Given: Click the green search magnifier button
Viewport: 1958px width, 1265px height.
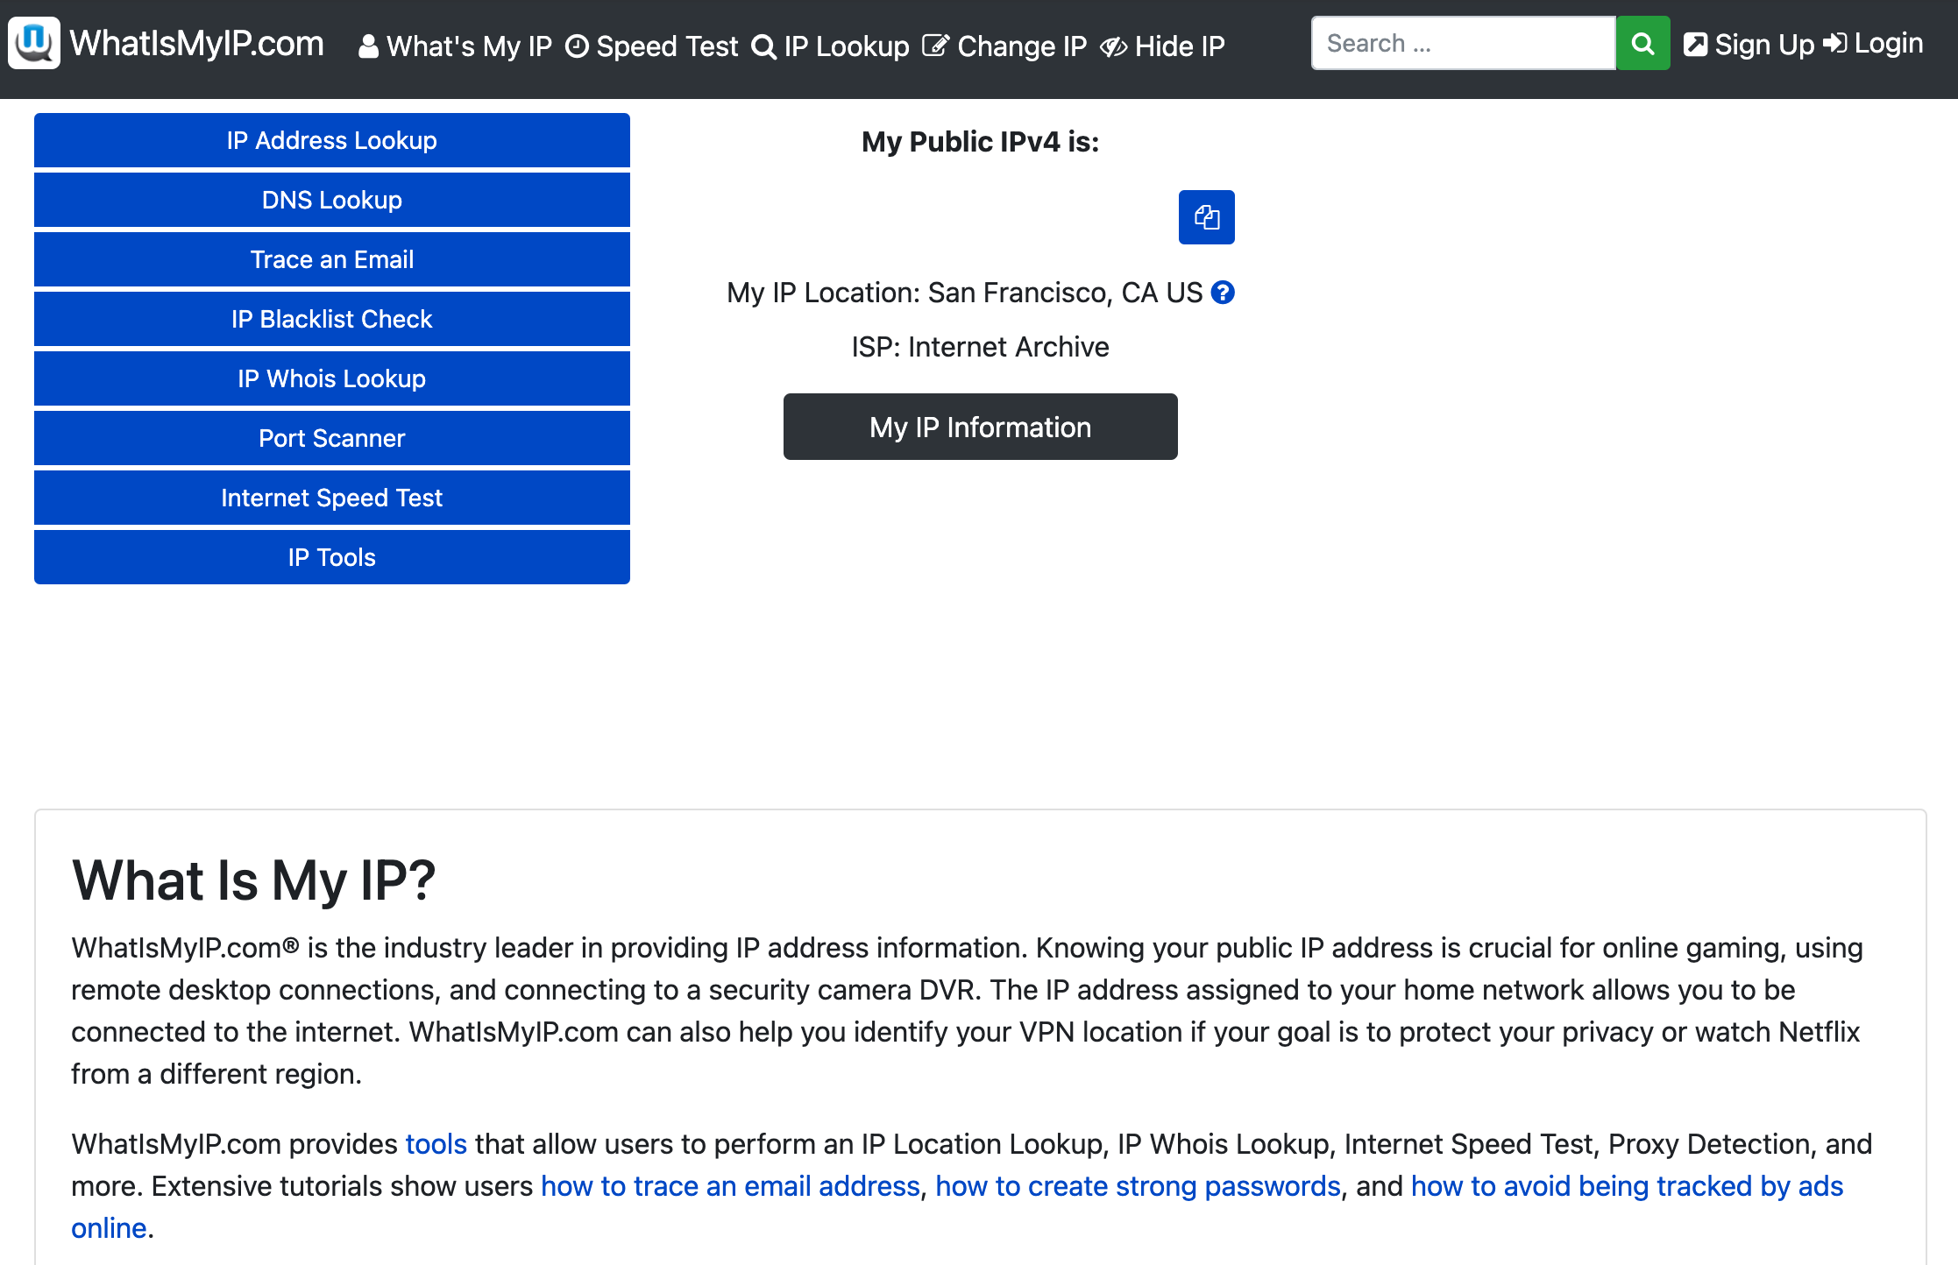Looking at the screenshot, I should pos(1642,44).
